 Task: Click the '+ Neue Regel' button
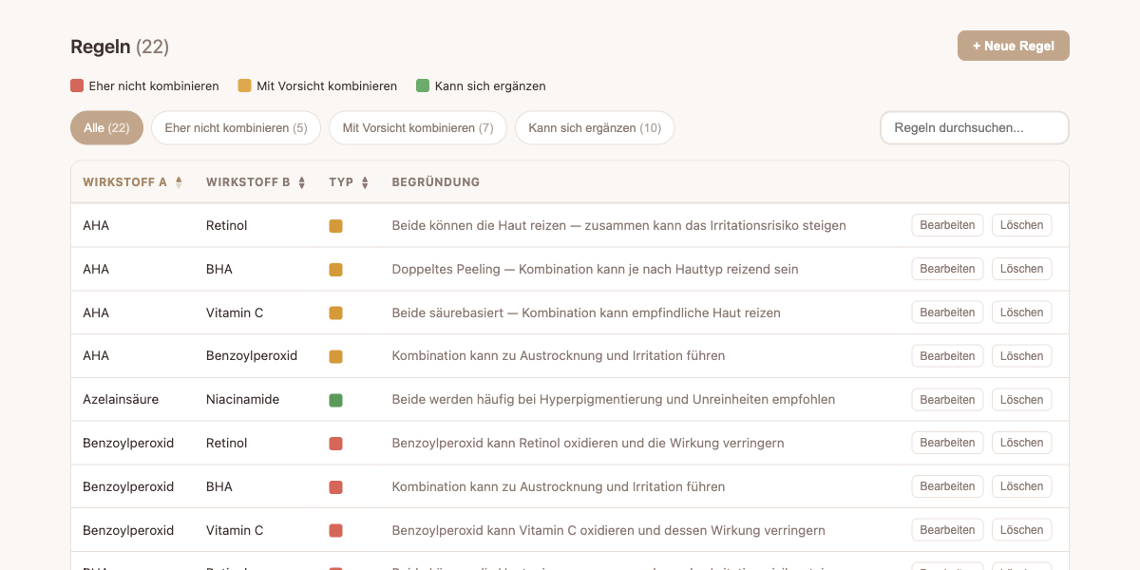tap(1014, 46)
